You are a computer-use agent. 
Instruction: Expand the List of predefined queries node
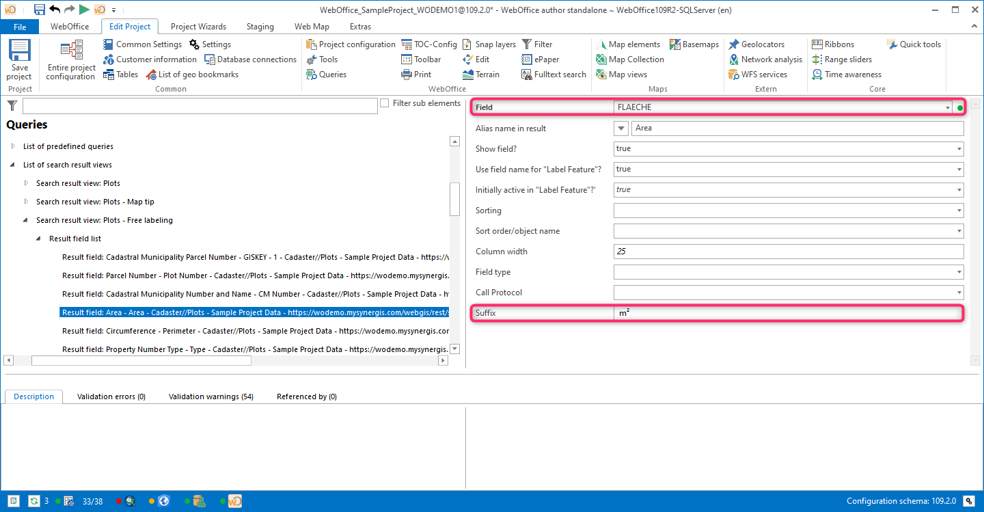tap(13, 146)
